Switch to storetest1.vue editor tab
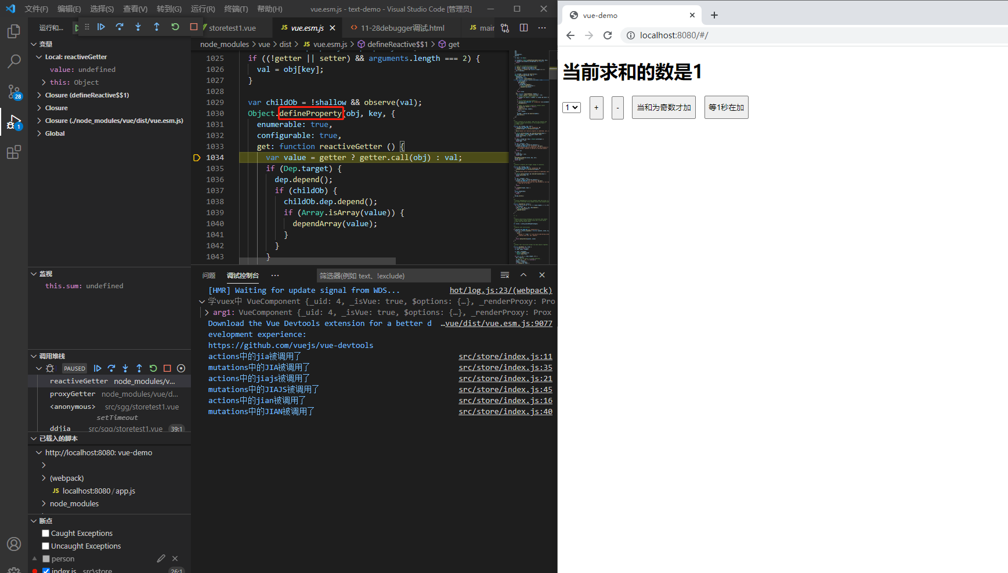 pyautogui.click(x=232, y=28)
